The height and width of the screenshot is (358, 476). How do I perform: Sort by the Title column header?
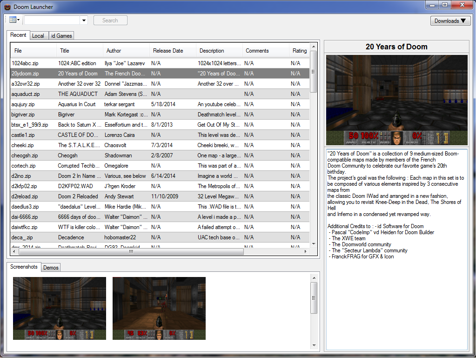80,51
